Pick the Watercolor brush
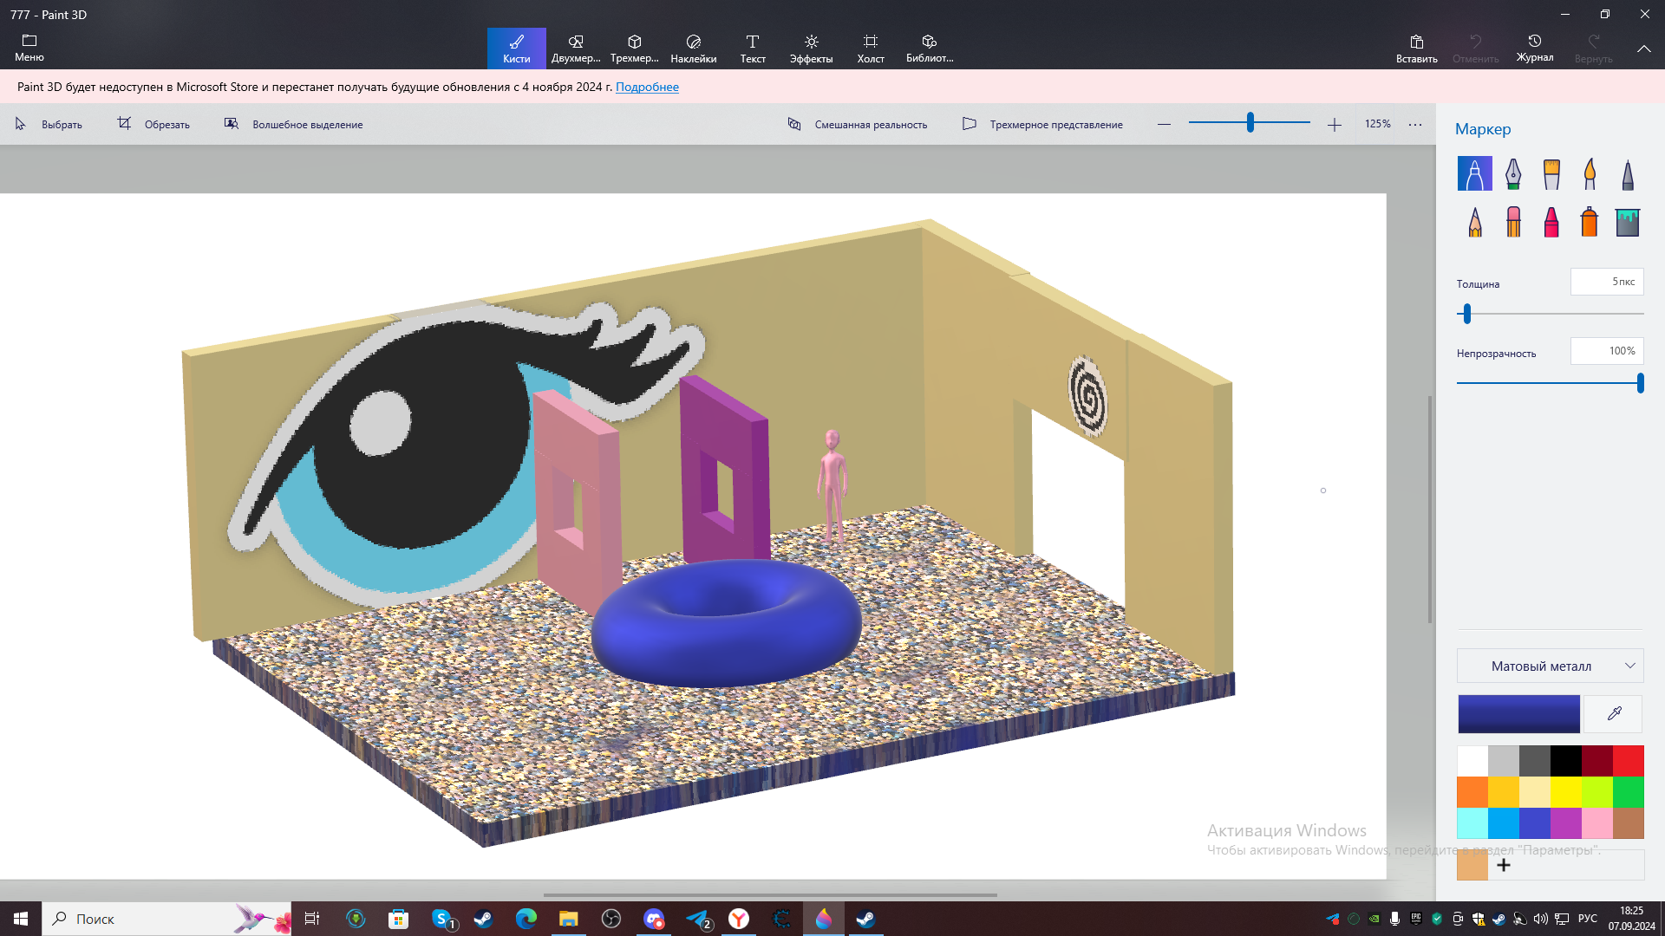 pos(1590,174)
